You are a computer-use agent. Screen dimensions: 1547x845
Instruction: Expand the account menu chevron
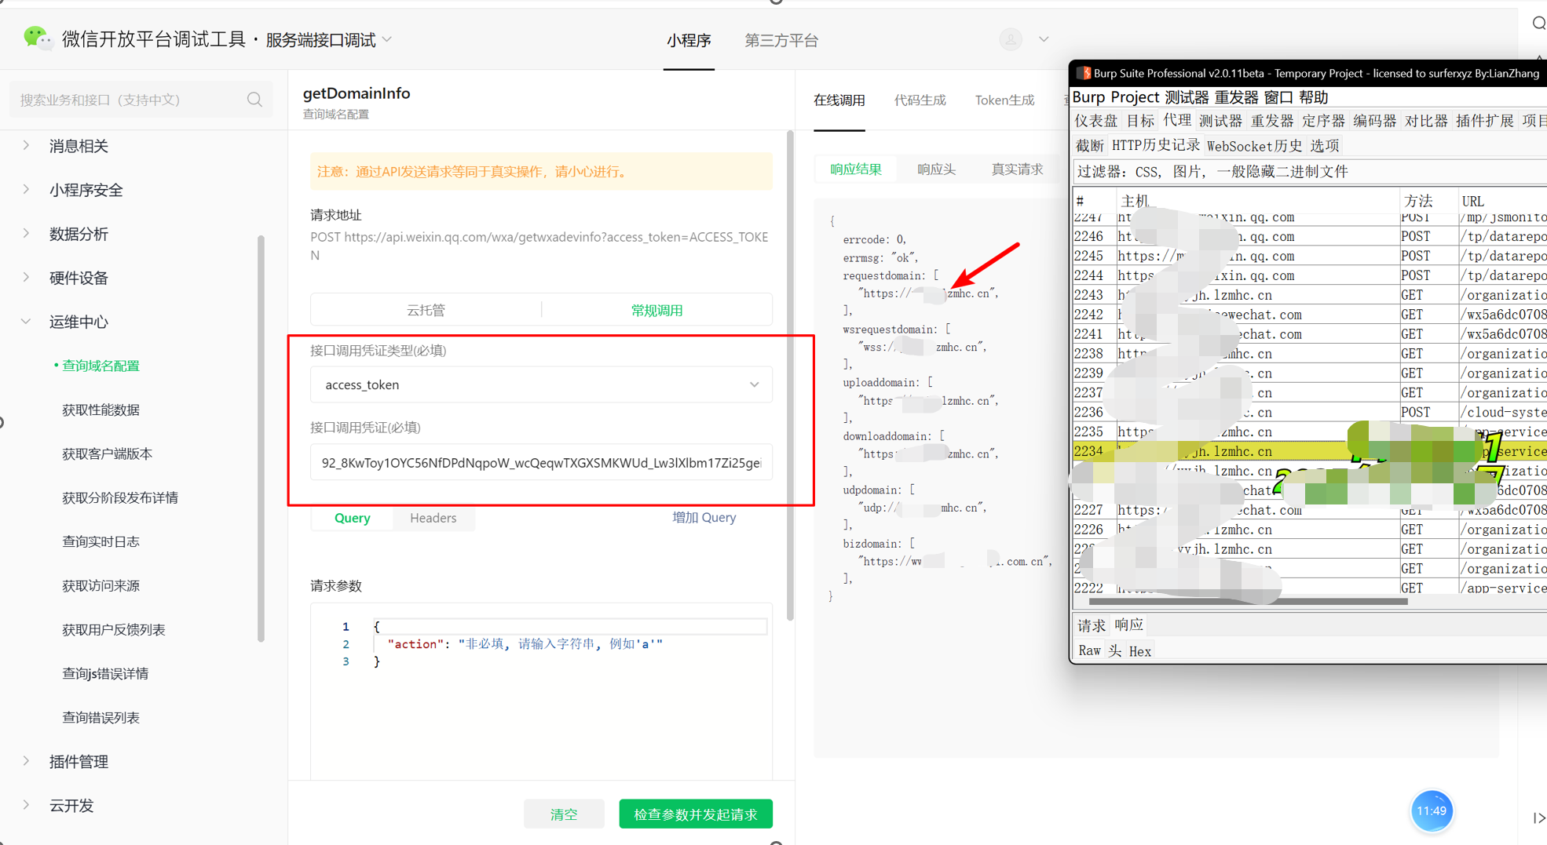tap(1044, 39)
